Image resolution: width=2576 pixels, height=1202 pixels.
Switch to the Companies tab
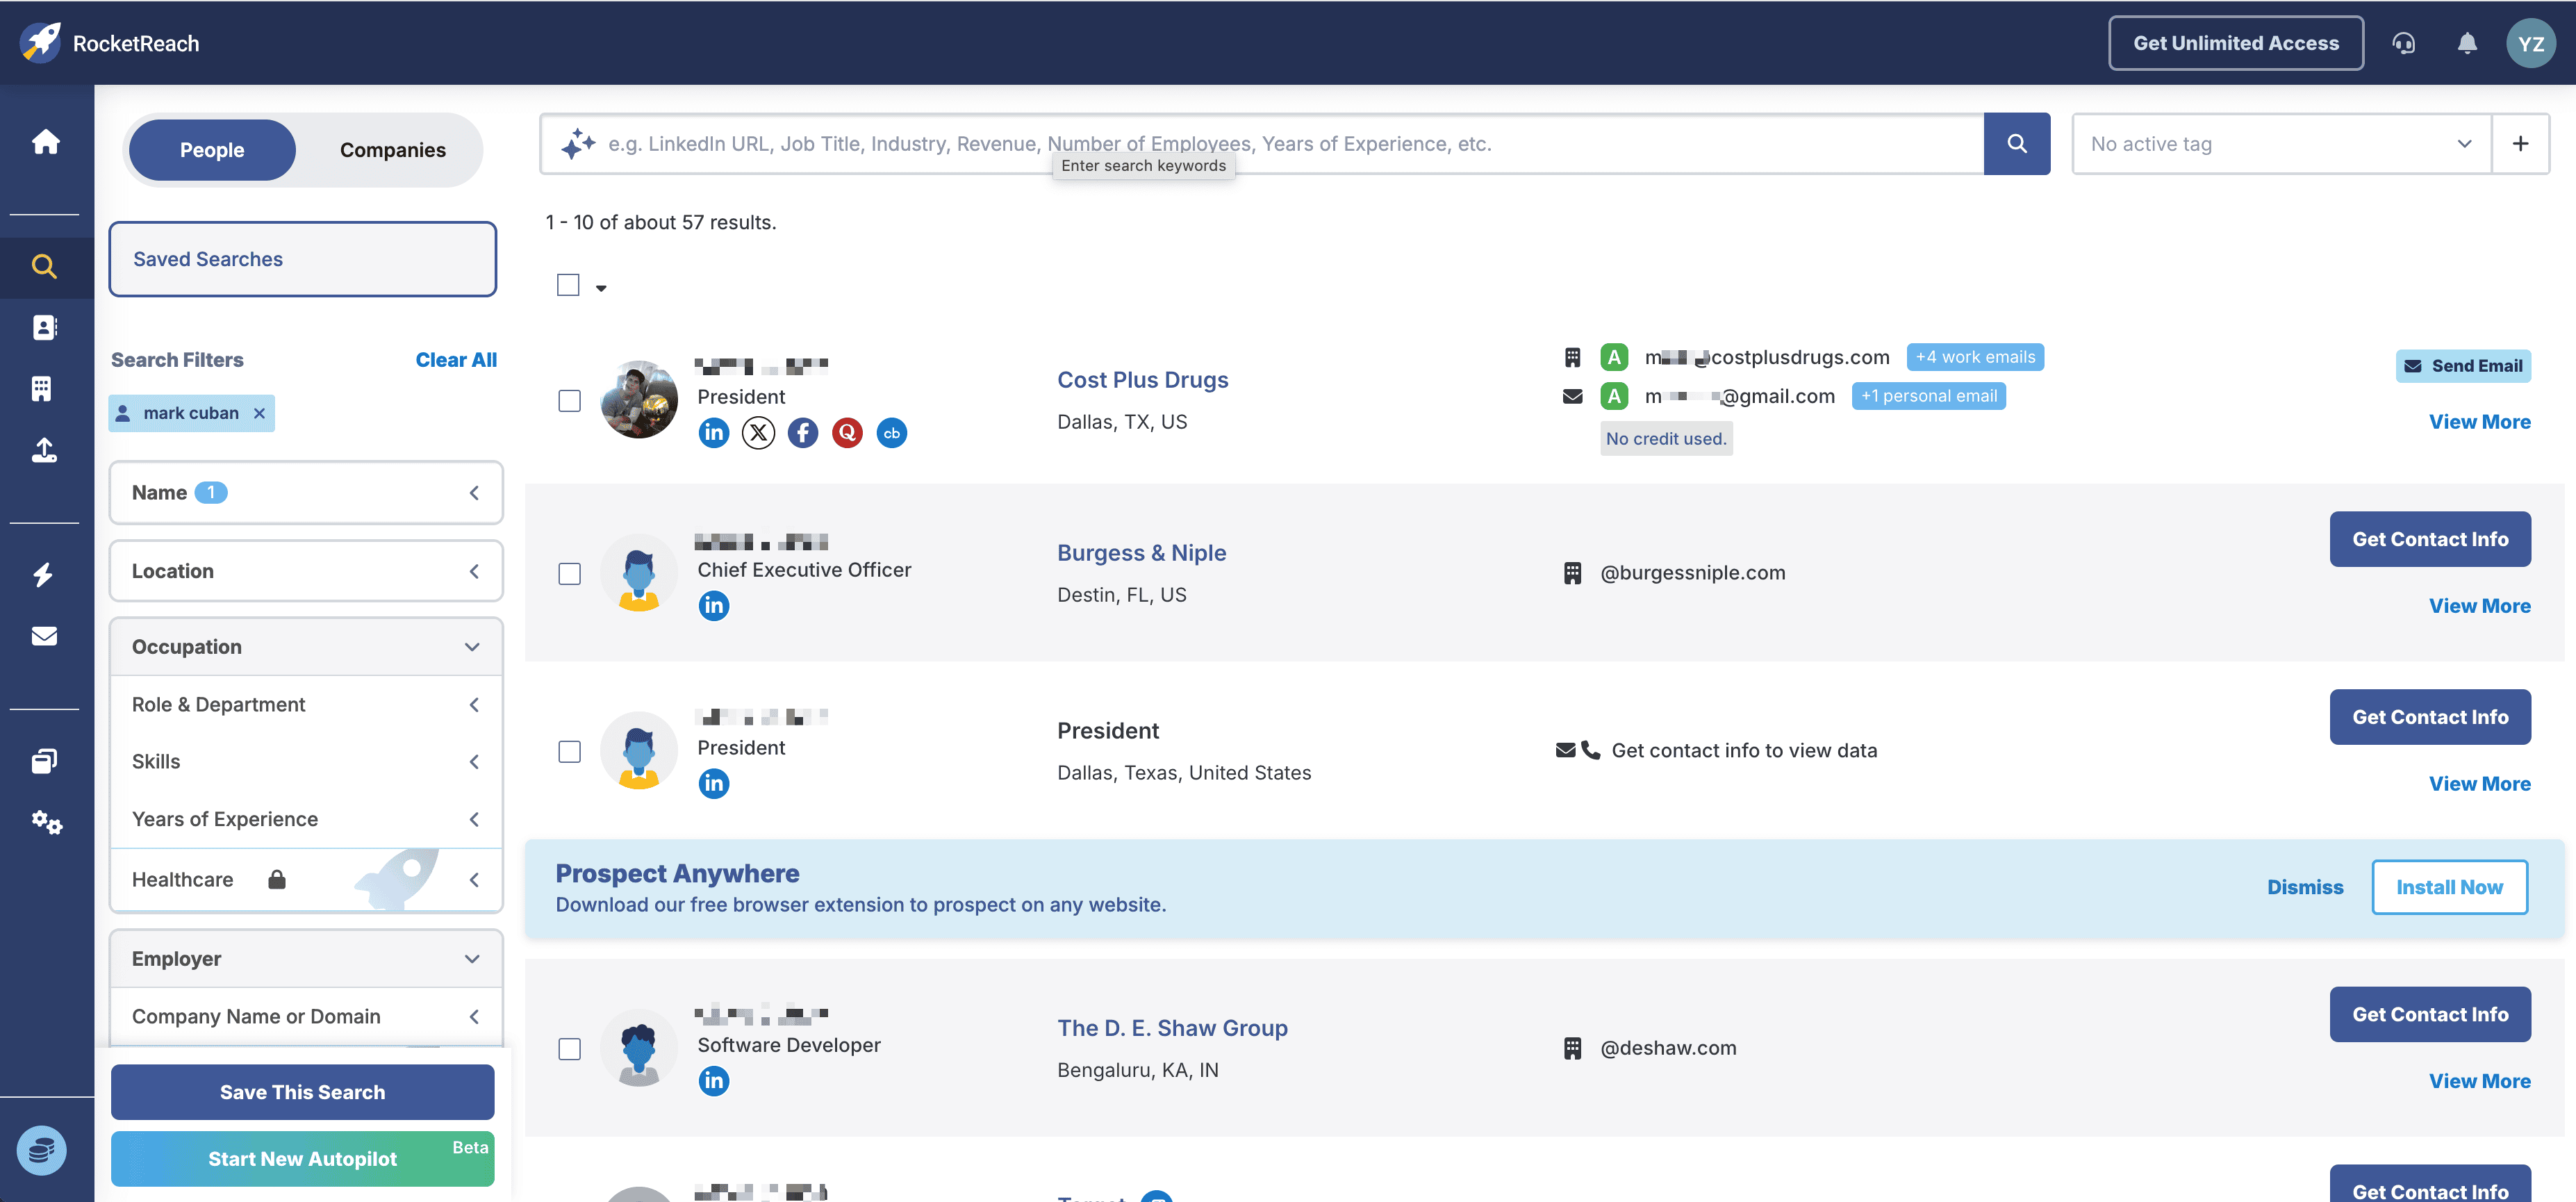click(392, 150)
